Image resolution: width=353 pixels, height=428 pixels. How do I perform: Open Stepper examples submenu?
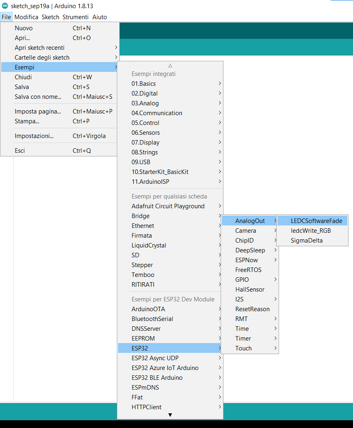(170, 265)
